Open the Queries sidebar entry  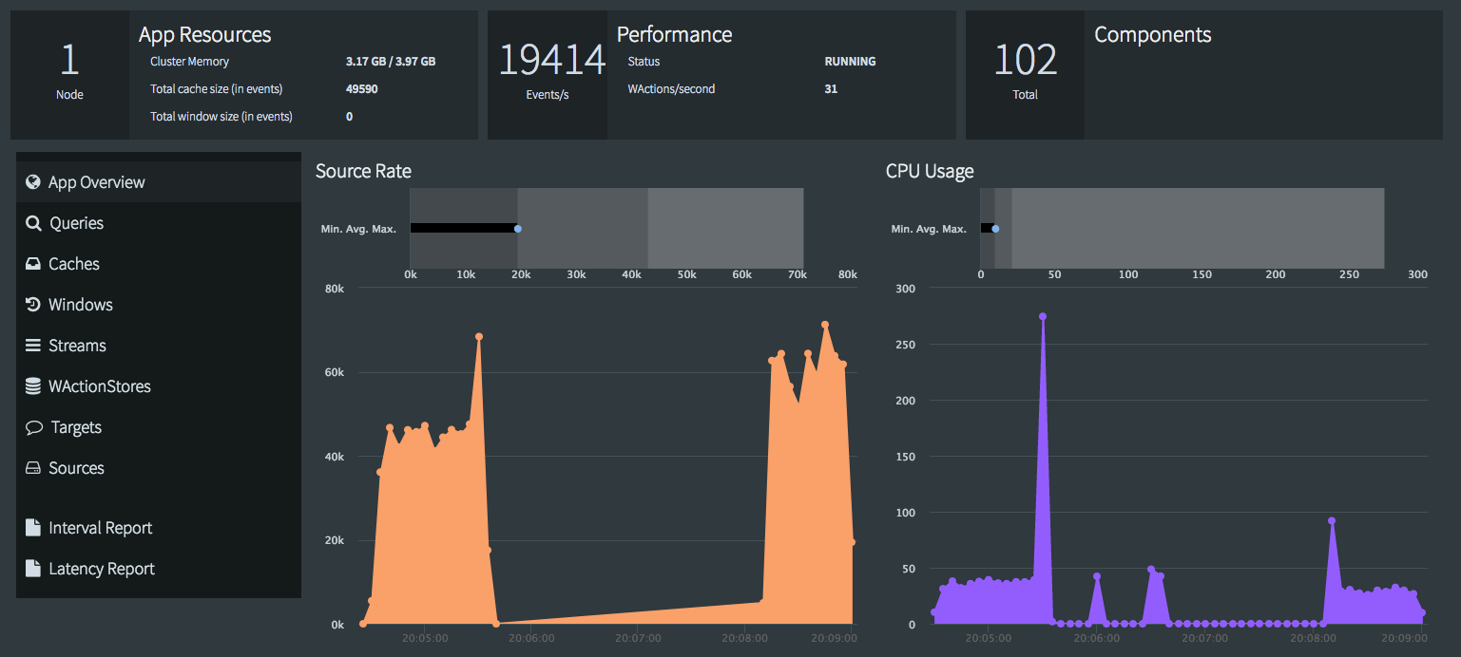[76, 222]
